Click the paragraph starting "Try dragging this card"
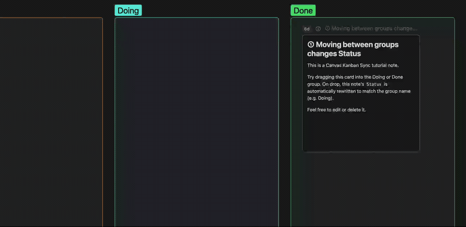This screenshot has width=466, height=227. [359, 88]
